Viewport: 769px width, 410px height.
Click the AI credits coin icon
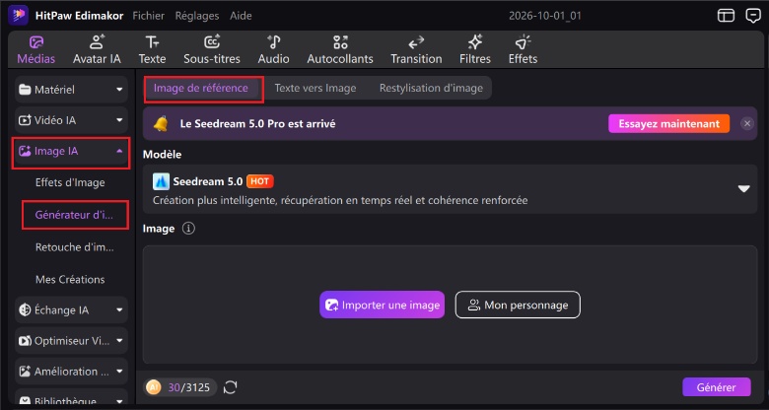[x=154, y=387]
